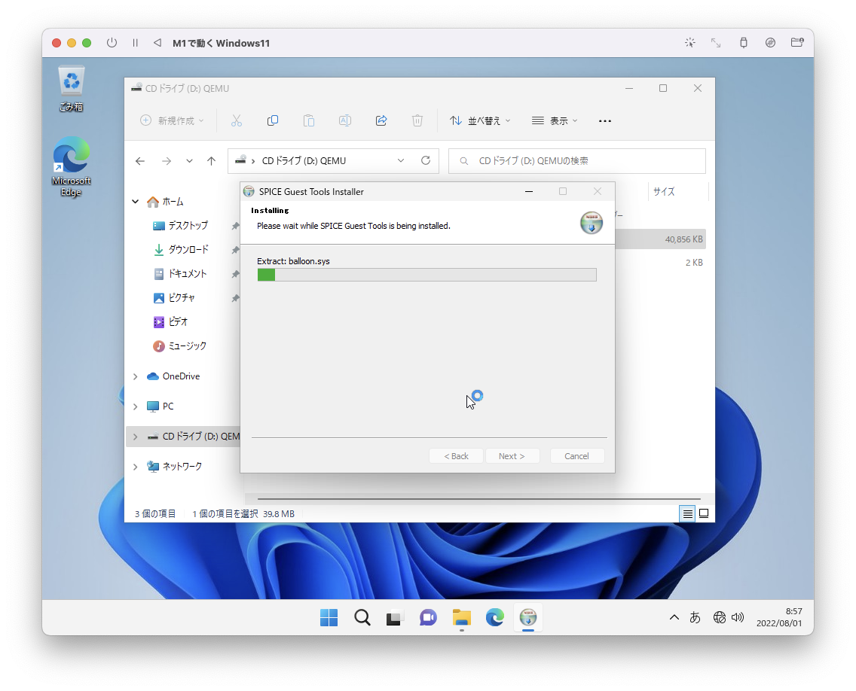Open the USB devices icon

[744, 43]
